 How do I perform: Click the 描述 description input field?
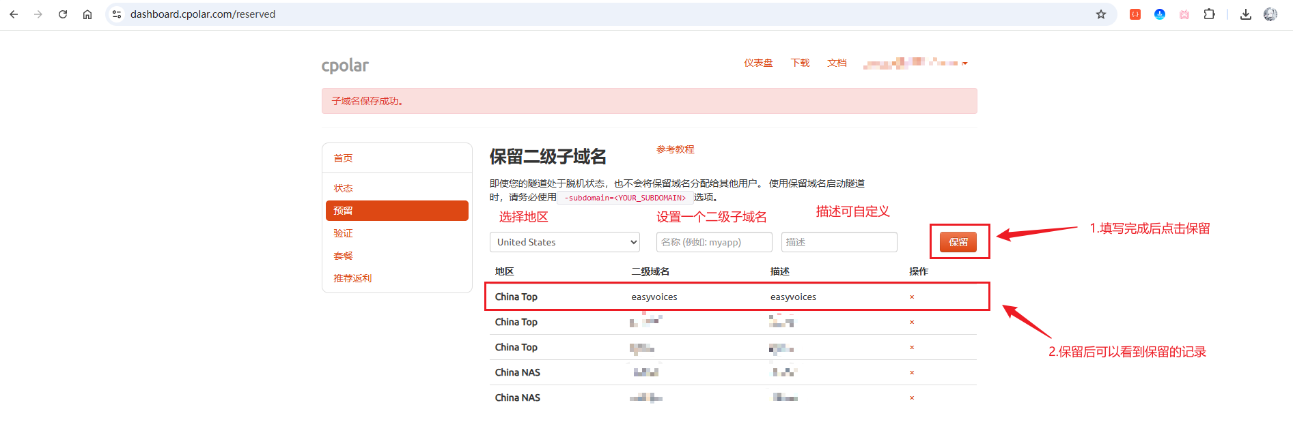click(839, 242)
